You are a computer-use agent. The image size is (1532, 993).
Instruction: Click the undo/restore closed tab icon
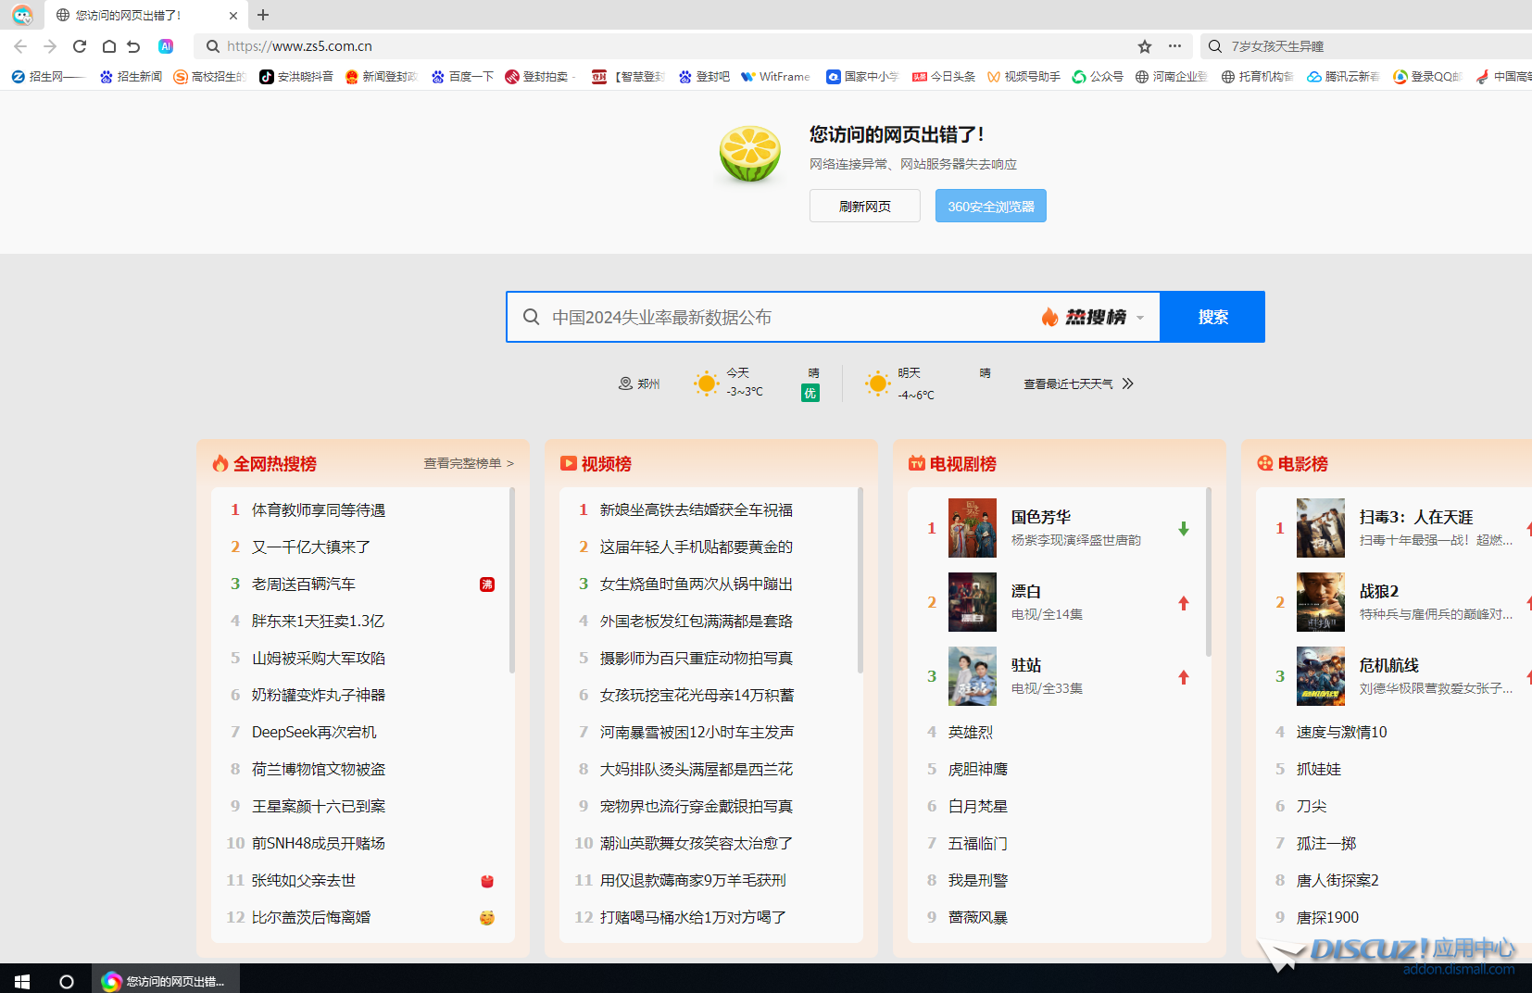(x=134, y=46)
